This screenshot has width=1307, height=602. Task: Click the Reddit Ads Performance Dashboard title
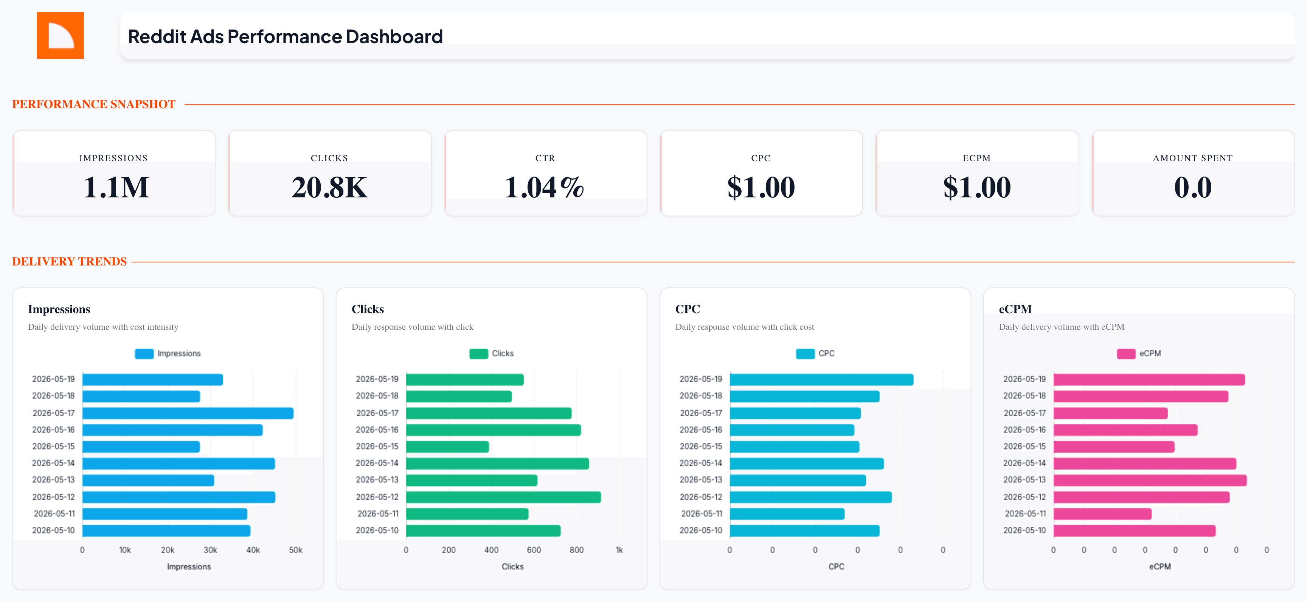point(285,37)
